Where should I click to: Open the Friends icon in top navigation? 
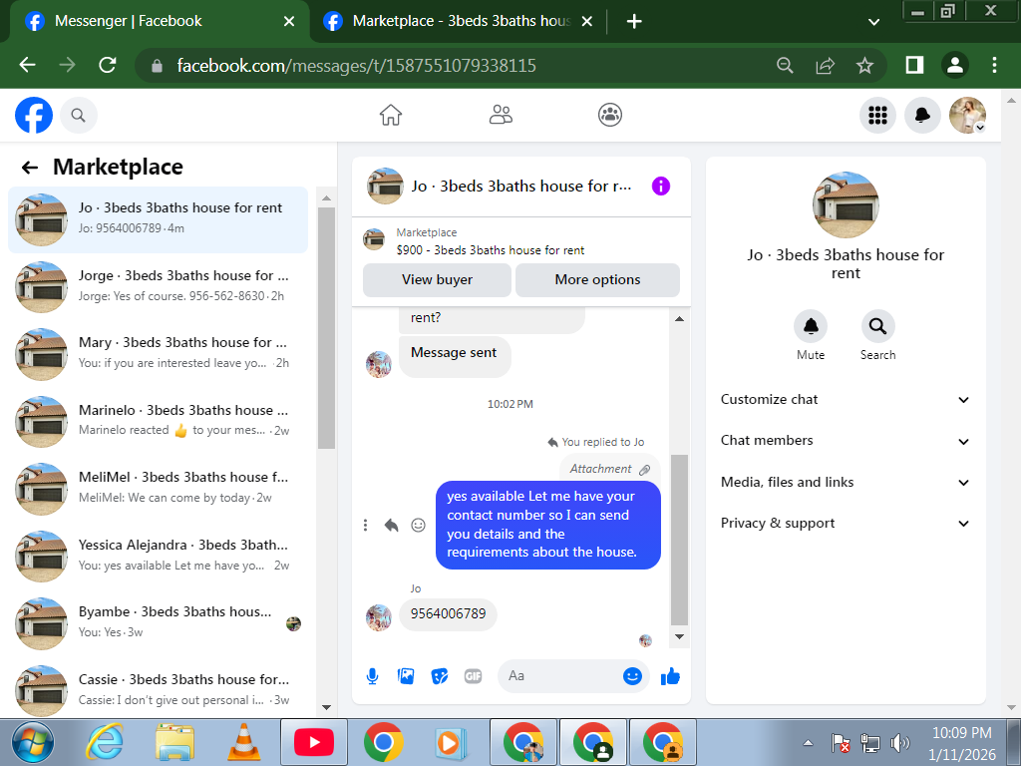tap(501, 116)
